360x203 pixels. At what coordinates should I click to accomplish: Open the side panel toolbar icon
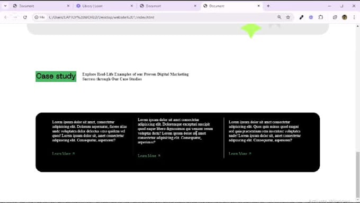click(x=335, y=17)
